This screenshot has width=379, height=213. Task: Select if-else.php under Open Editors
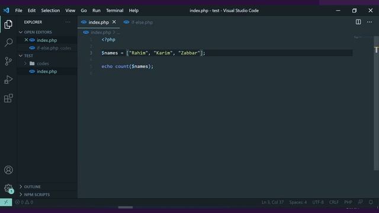47,48
